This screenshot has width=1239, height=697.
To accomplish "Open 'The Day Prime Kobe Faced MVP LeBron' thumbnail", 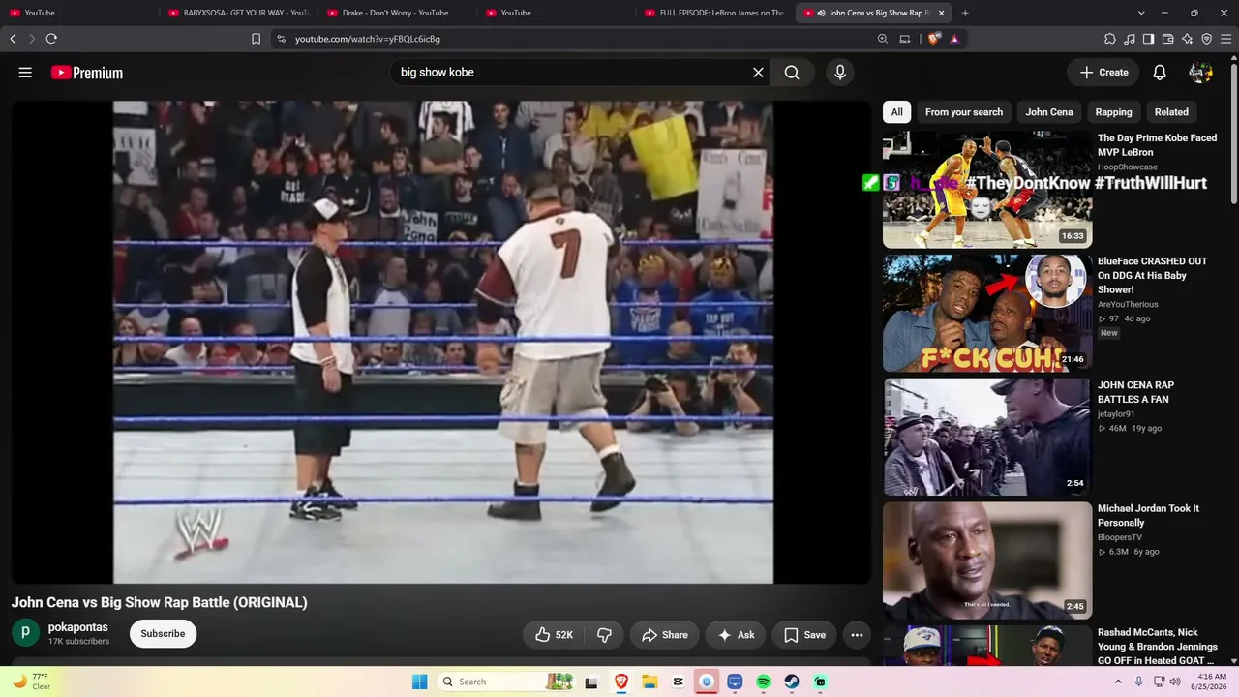I will pyautogui.click(x=987, y=190).
